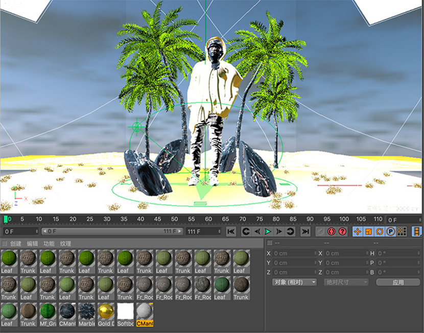Screen dimensions: 424x333
Task: Go to end of animation
Action: point(305,231)
